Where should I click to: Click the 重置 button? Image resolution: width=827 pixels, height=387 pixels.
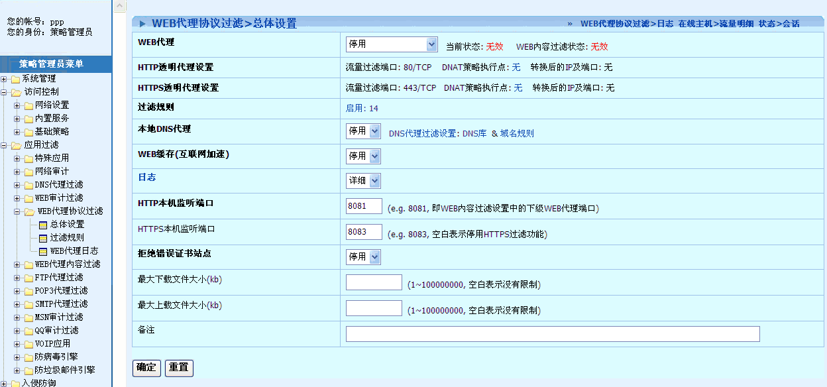[x=179, y=368]
